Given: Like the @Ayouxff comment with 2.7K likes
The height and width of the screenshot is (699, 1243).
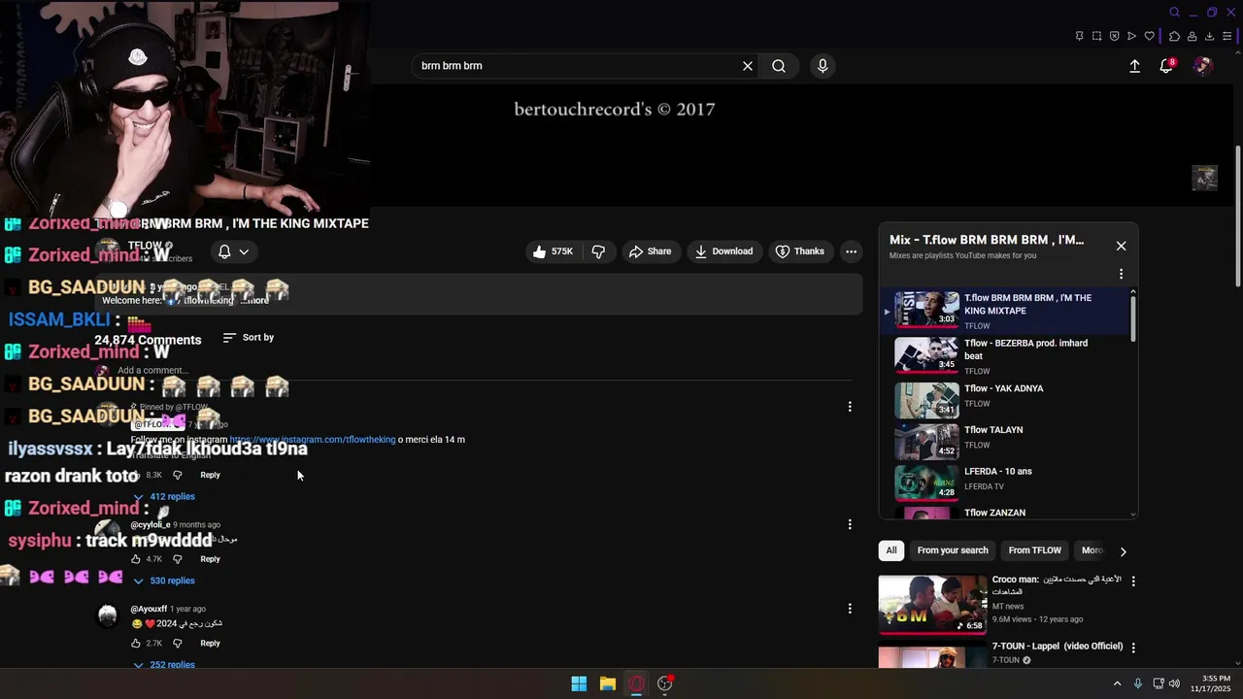Looking at the screenshot, I should tap(136, 643).
